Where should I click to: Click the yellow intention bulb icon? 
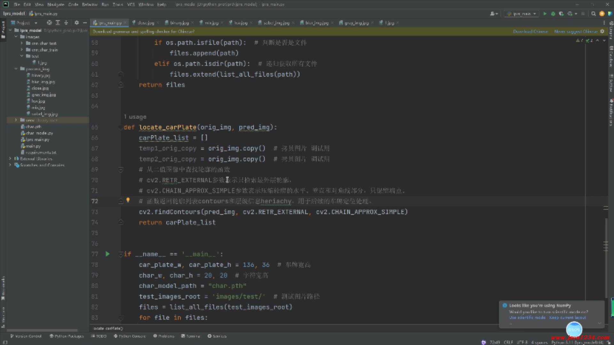point(128,200)
